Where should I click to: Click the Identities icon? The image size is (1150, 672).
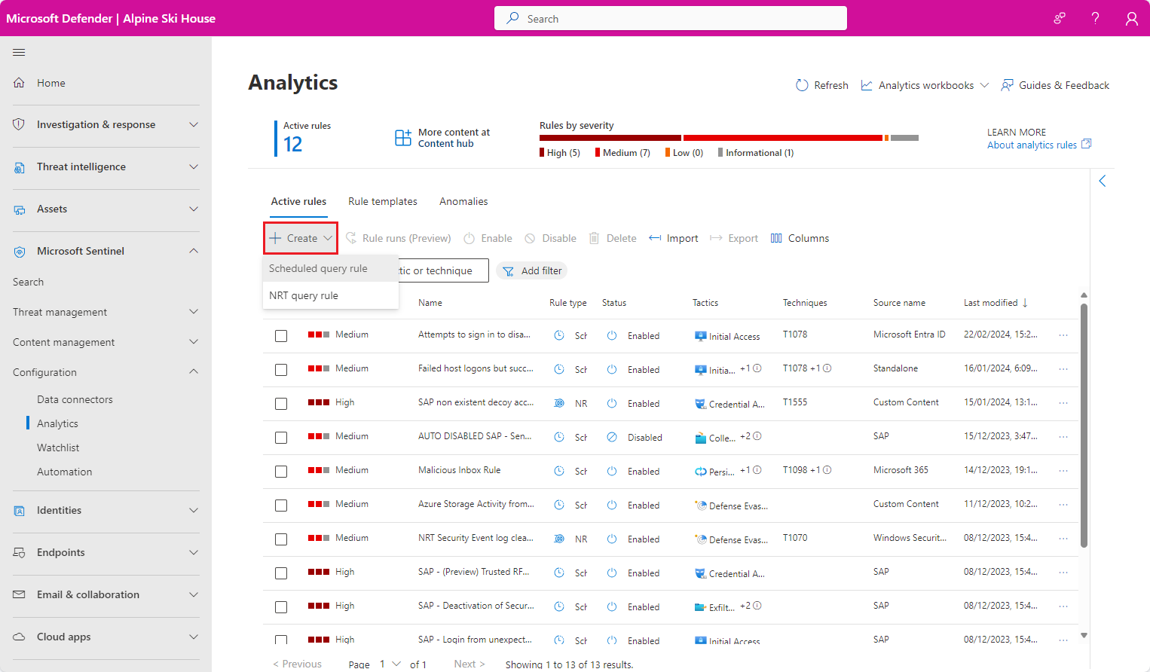(19, 511)
